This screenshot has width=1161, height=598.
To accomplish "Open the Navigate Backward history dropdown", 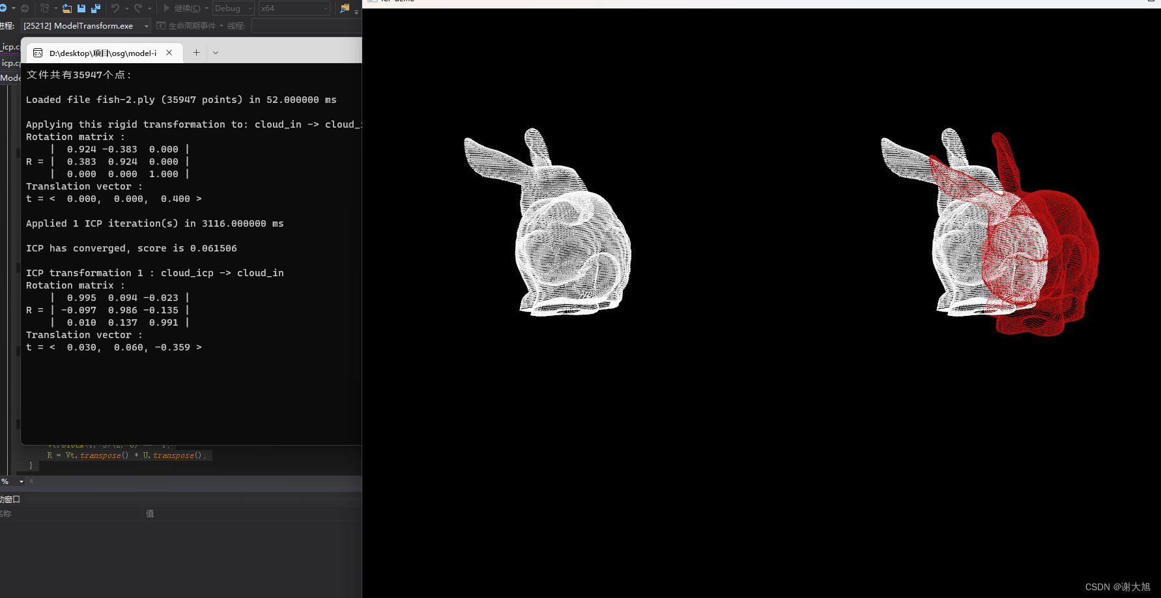I will pos(14,8).
